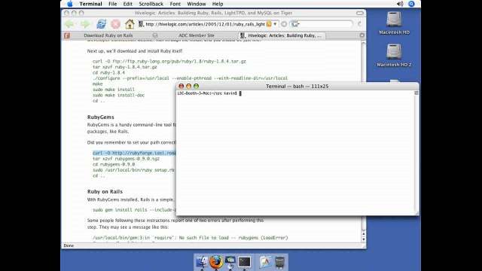Click the site favicon in the address bar
Image resolution: width=482 pixels, height=271 pixels.
click(141, 24)
